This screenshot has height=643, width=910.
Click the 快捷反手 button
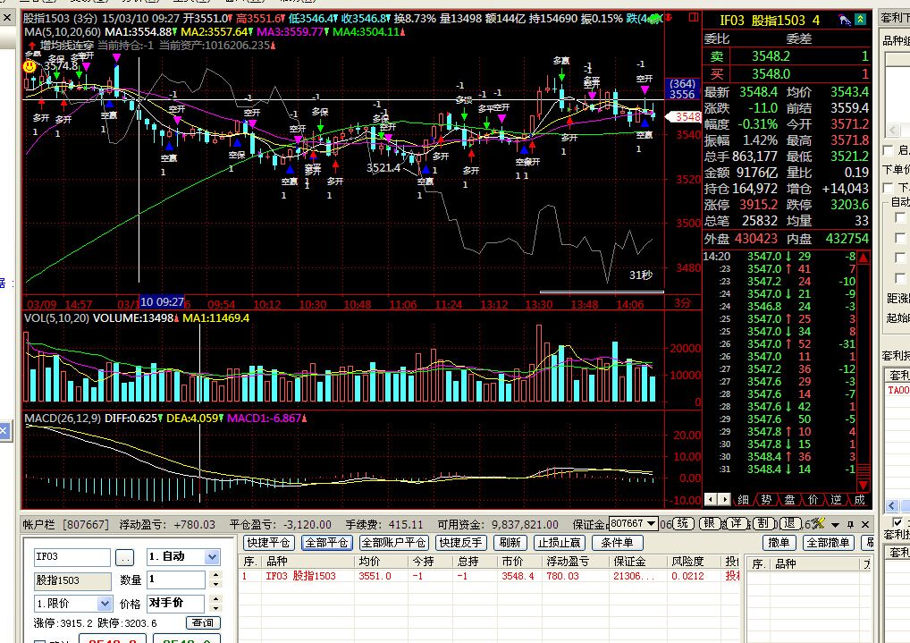click(x=461, y=543)
